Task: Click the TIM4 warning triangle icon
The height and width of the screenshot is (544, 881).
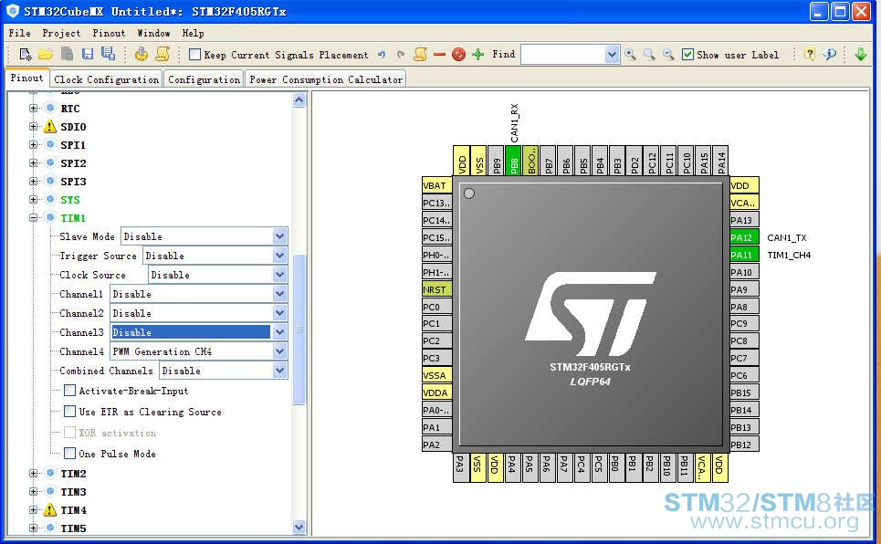Action: tap(50, 509)
